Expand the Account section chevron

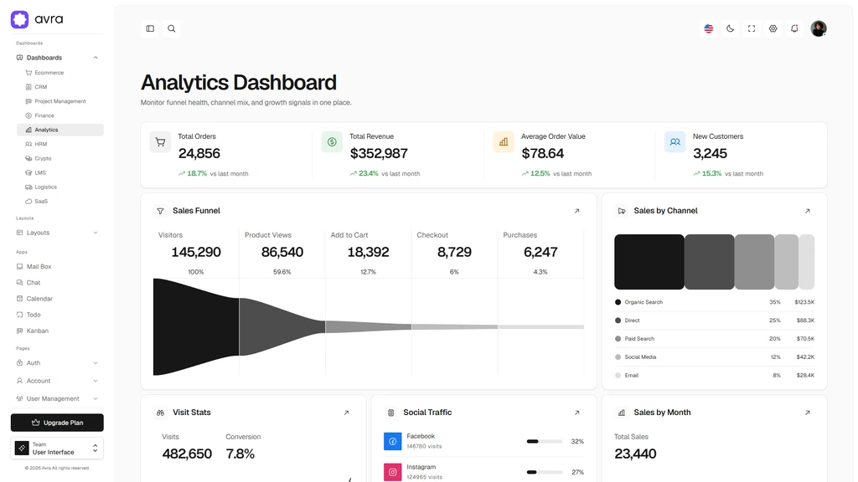click(x=96, y=381)
